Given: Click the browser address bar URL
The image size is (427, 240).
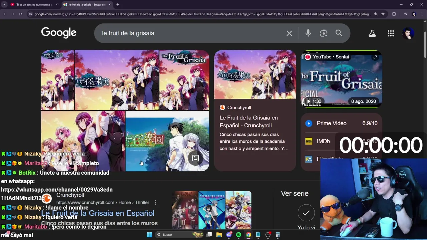Looking at the screenshot, I should 202,14.
